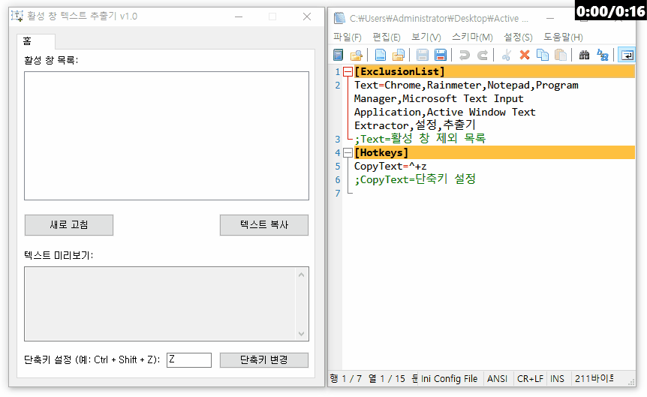The width and height of the screenshot is (647, 397).
Task: Click inside the 활성 창 목록 list box
Action: [x=167, y=136]
